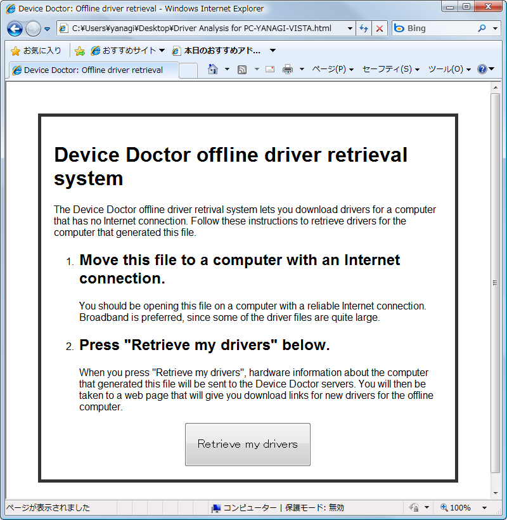This screenshot has width=507, height=520.
Task: Click the zoom level 100% button
Action: coord(456,507)
